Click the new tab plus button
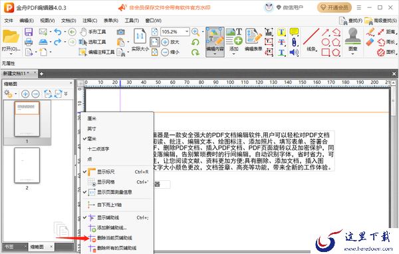 coord(41,74)
